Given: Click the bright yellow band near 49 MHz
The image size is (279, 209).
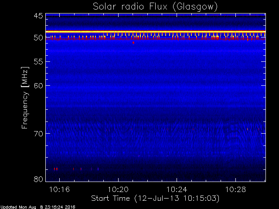Looking at the screenshot, I should [x=156, y=32].
